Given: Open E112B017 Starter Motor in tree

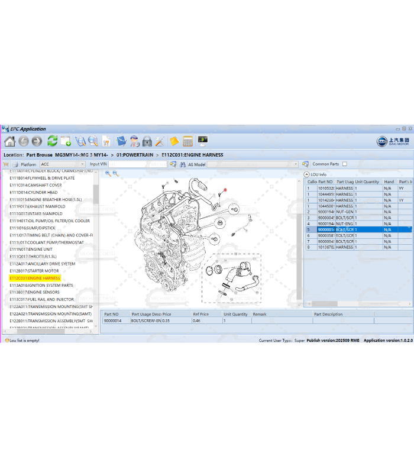Looking at the screenshot, I should 34,271.
